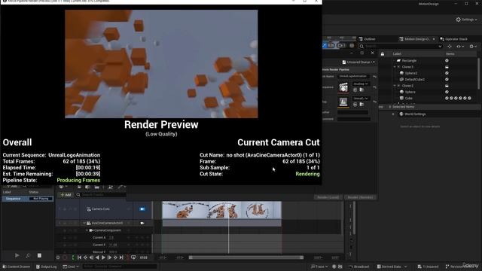Click the DefaultCube2 row item icon

[447, 79]
